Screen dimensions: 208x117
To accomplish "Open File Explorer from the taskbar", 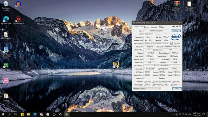I will [29, 114].
